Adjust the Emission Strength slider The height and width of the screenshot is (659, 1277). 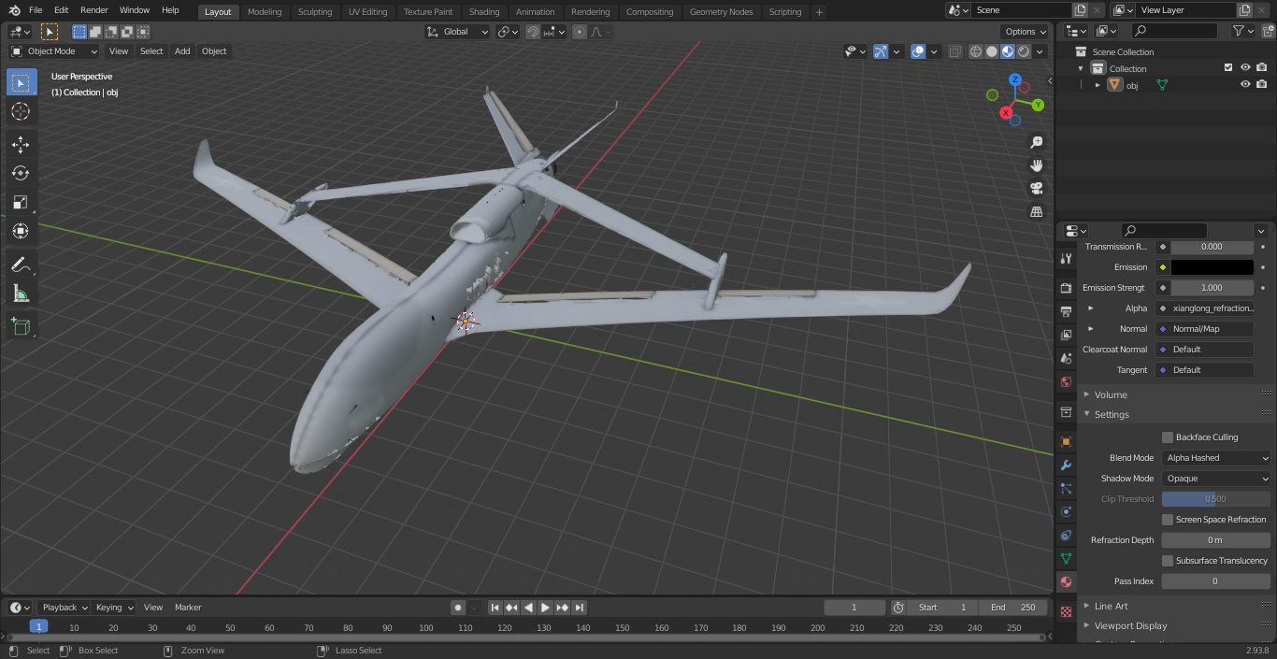[x=1212, y=288]
